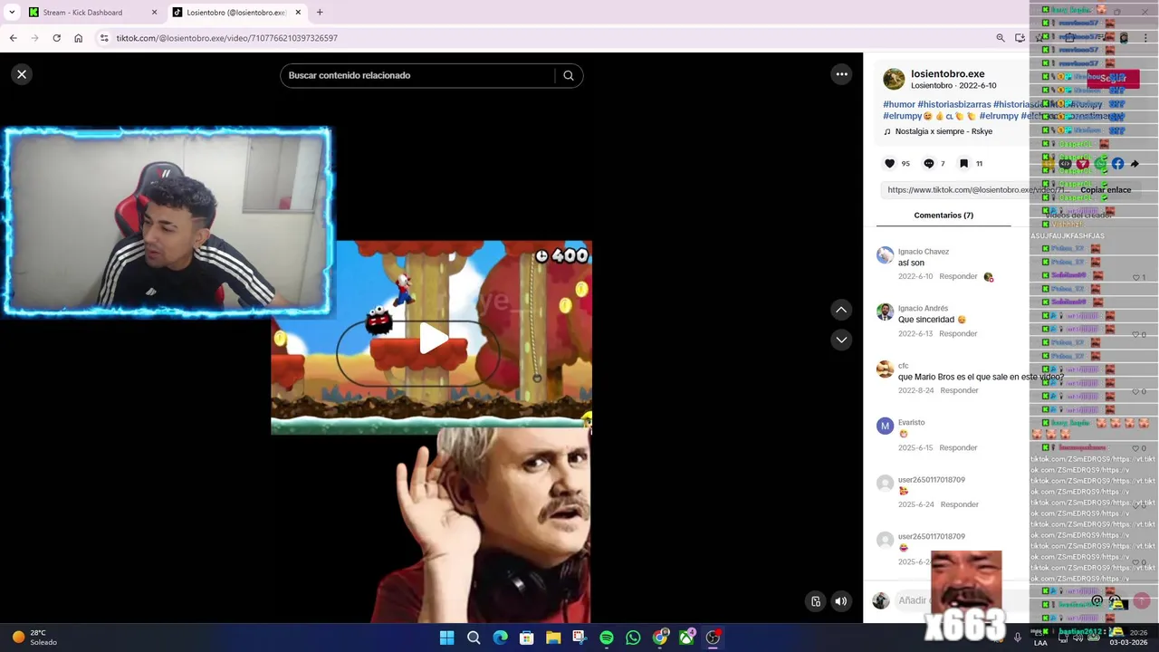Click the search magnifier in TikTok search bar
Image resolution: width=1159 pixels, height=652 pixels.
569,75
